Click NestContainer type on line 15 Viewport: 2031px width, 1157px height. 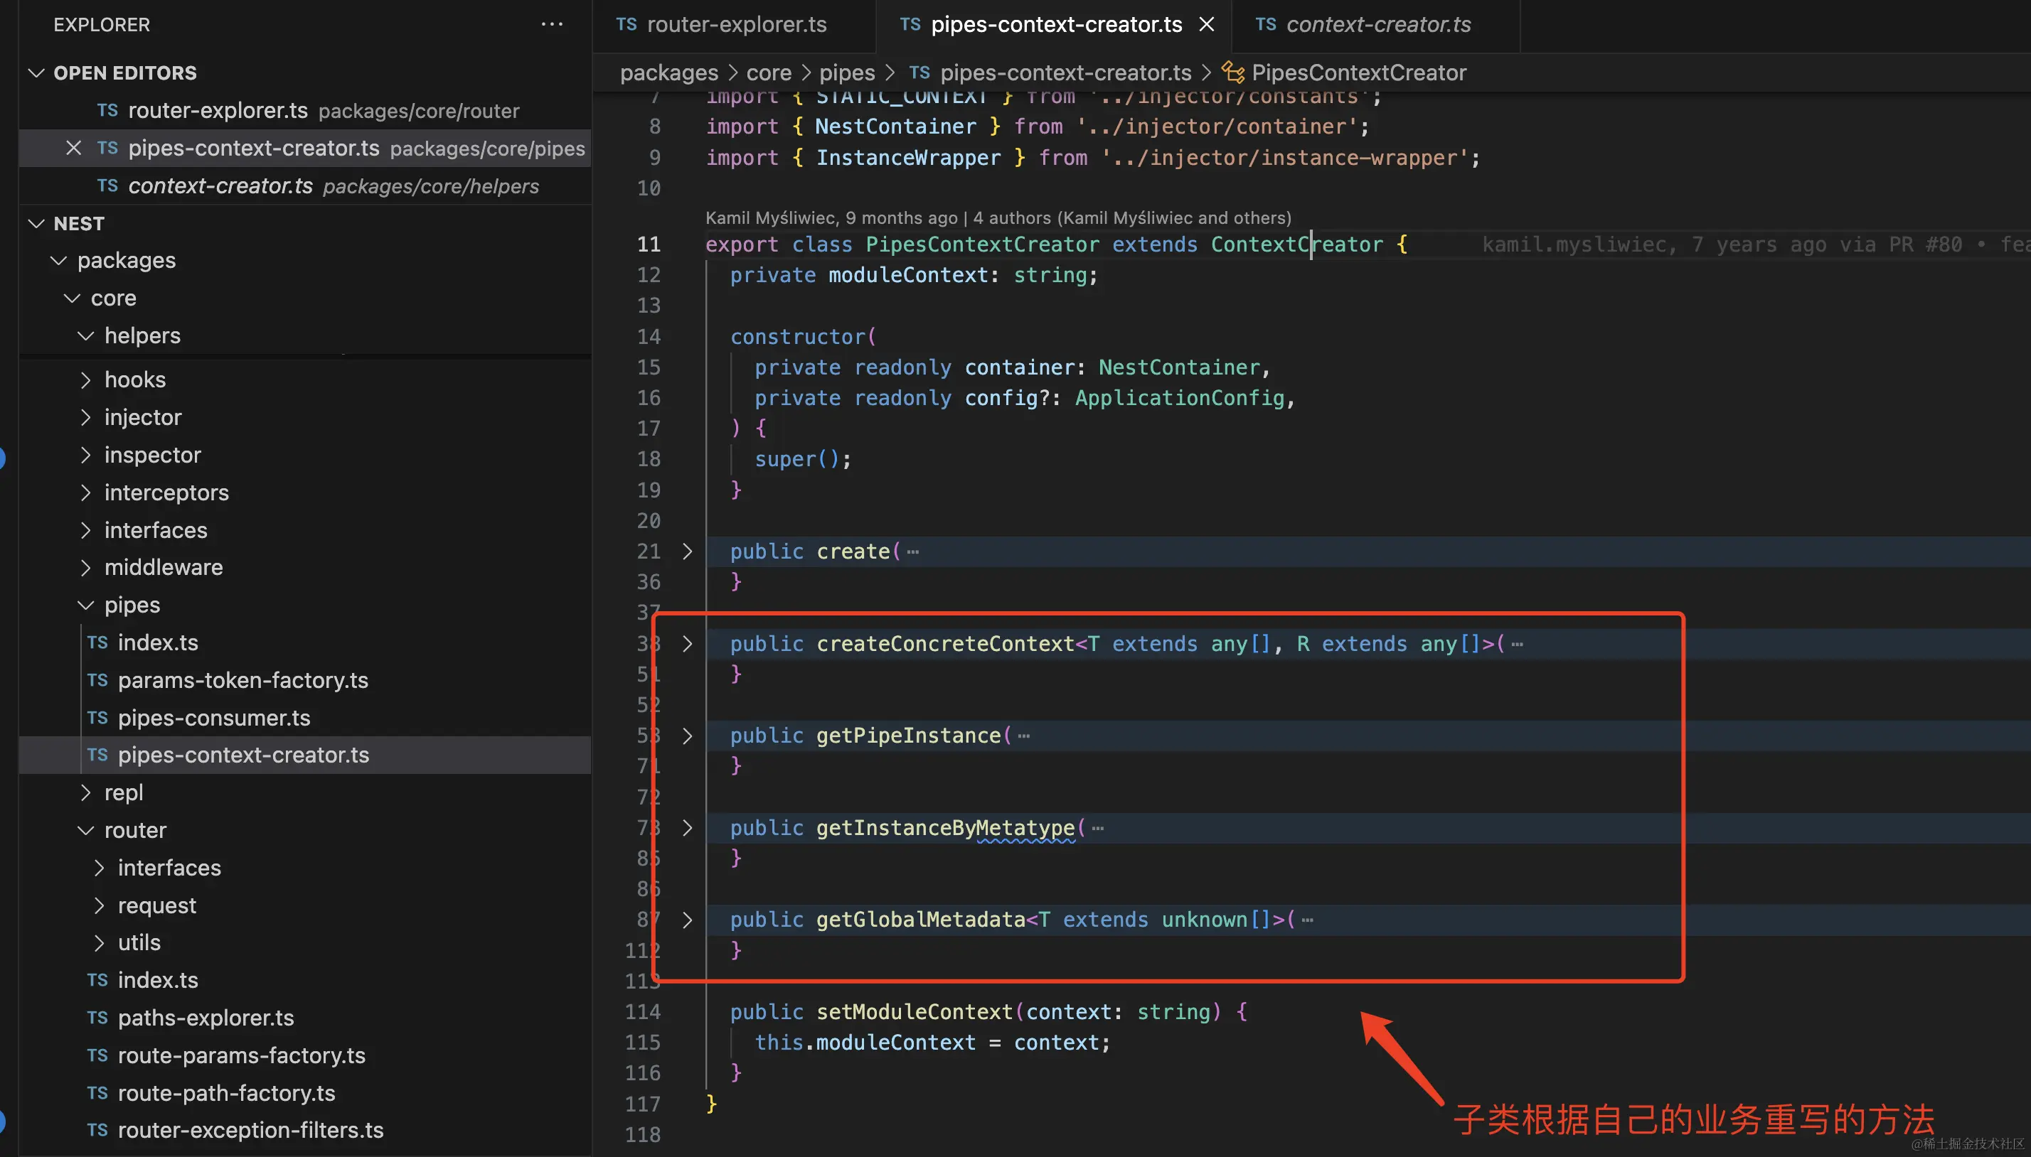pos(1179,367)
